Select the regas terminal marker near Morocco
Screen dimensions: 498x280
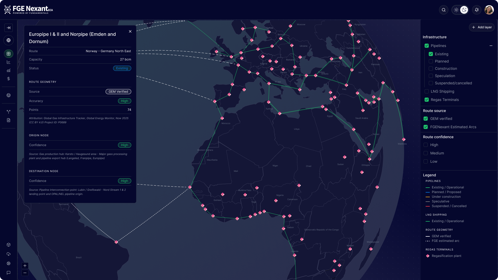tap(222, 118)
